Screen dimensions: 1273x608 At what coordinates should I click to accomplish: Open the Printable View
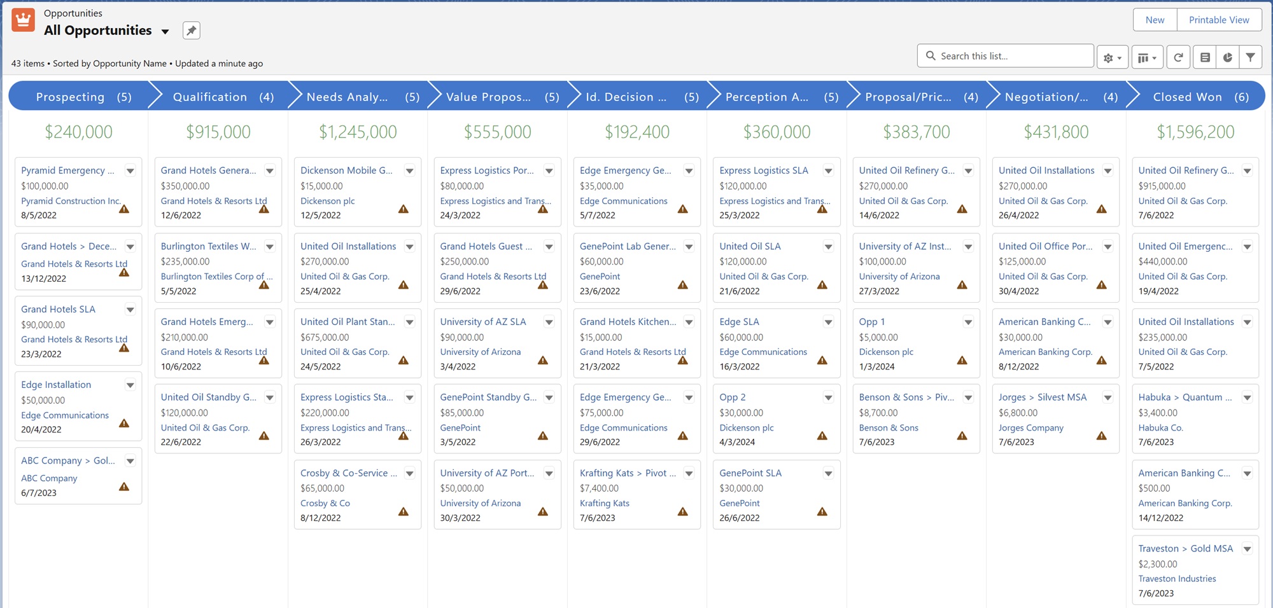[x=1218, y=20]
